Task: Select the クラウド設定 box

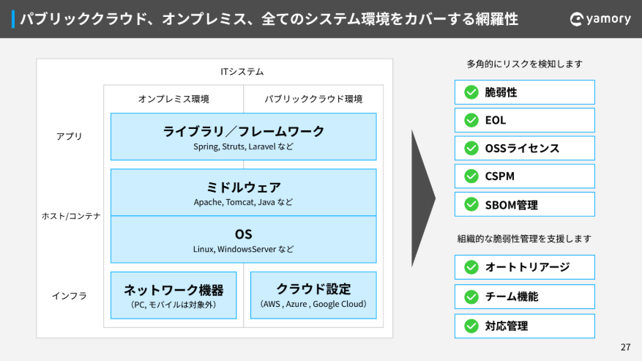Action: pos(313,295)
